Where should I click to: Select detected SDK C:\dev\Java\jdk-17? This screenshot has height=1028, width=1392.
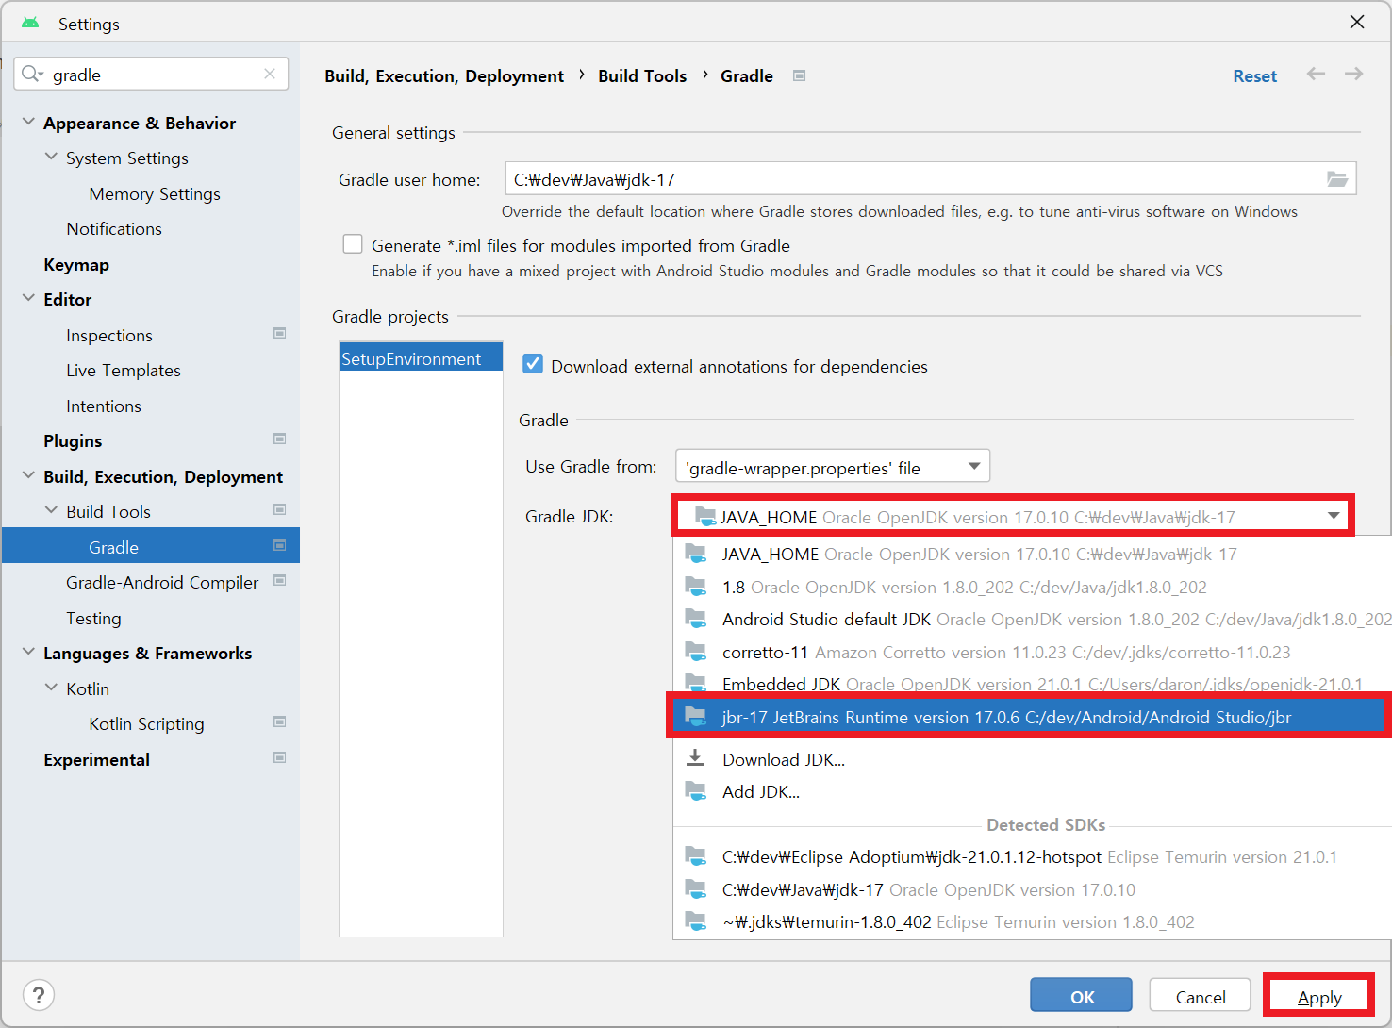click(x=1033, y=889)
